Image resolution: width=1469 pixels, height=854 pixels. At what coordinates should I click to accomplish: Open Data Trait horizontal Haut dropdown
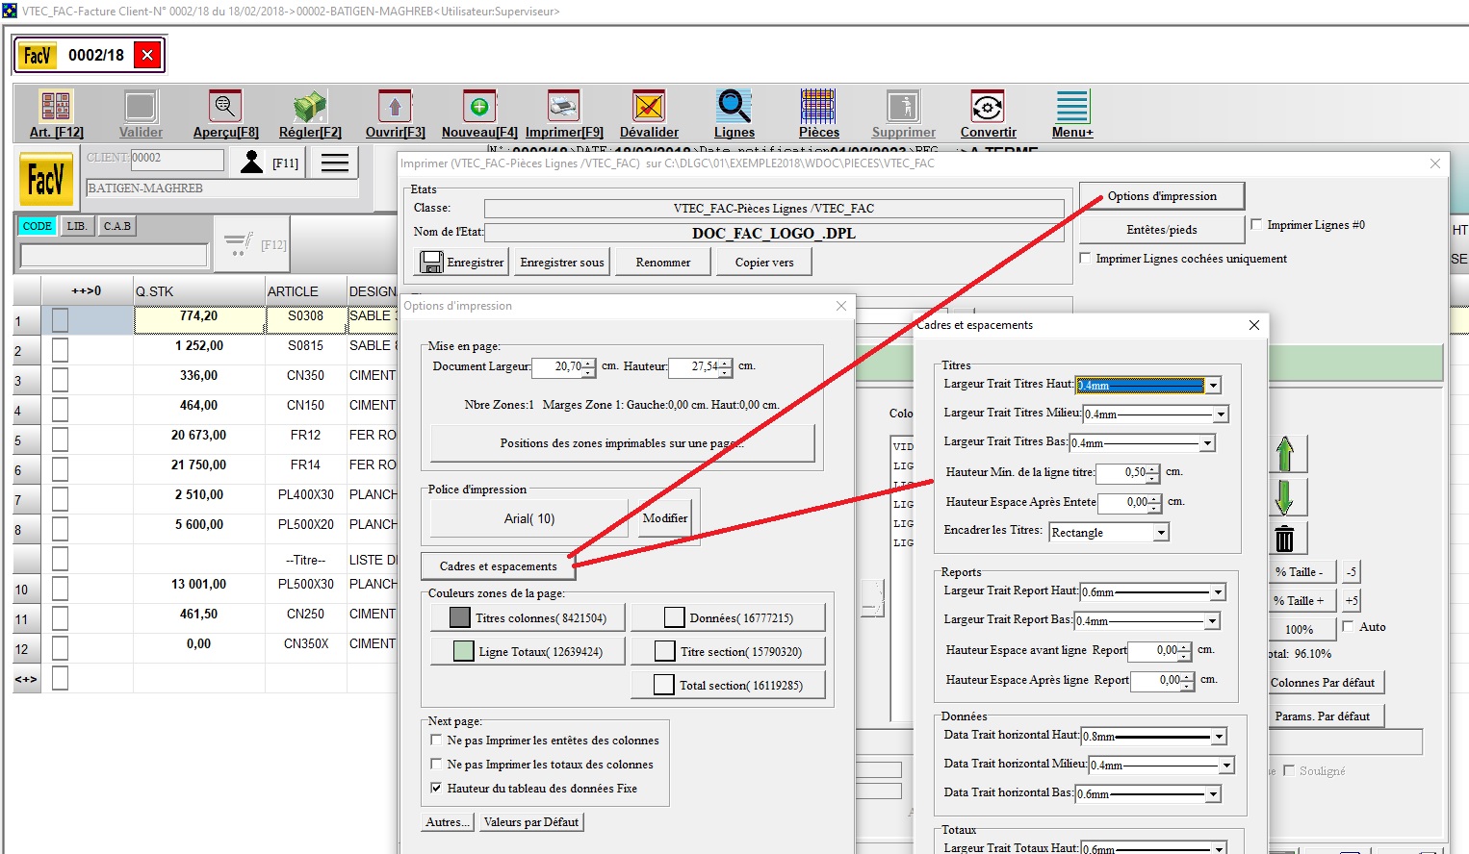tap(1219, 736)
